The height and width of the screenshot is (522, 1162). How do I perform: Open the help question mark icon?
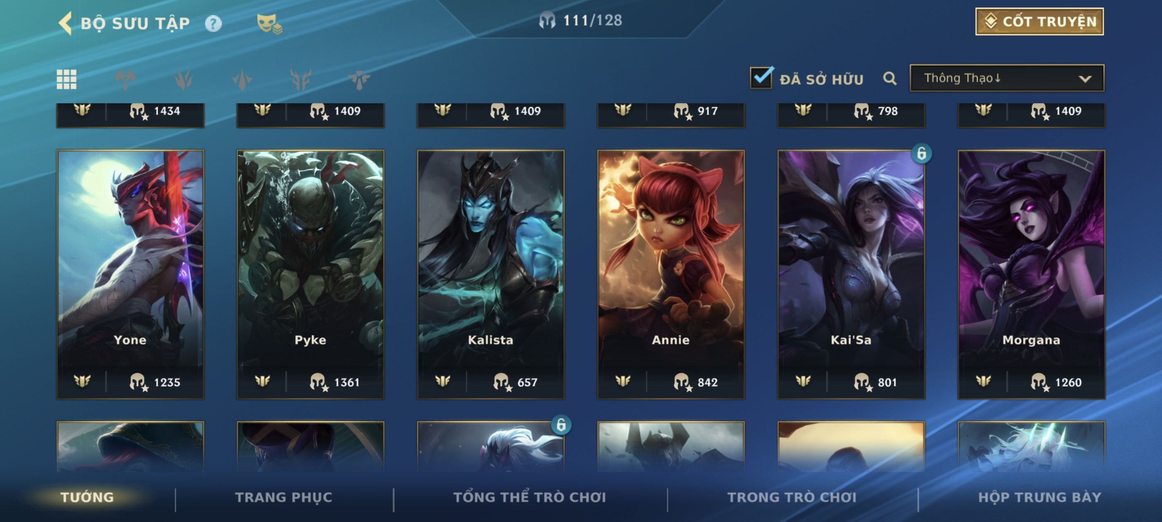[213, 24]
